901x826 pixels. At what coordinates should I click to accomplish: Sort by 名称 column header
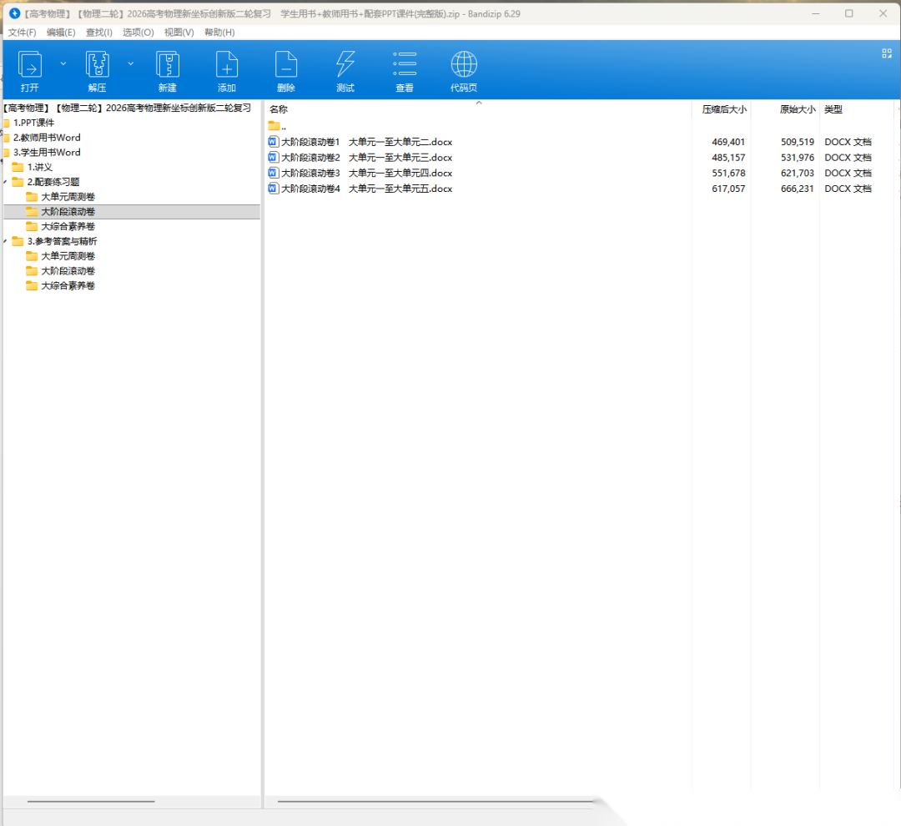pos(279,109)
